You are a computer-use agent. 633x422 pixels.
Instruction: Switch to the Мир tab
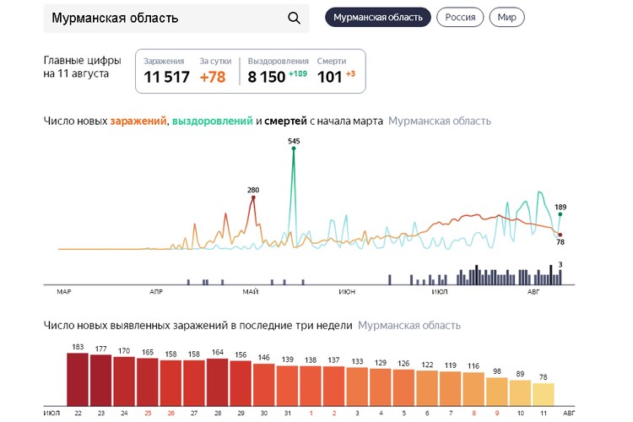pos(506,17)
